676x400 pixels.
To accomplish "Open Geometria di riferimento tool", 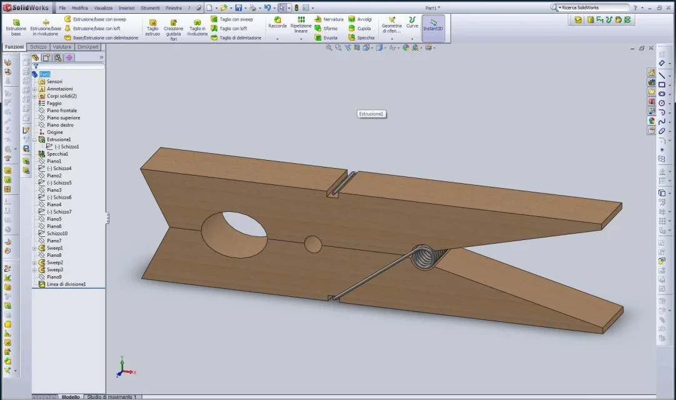I will coord(391,24).
